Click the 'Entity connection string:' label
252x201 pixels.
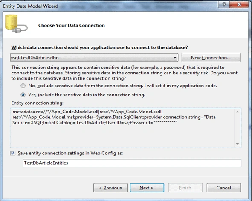37,103
